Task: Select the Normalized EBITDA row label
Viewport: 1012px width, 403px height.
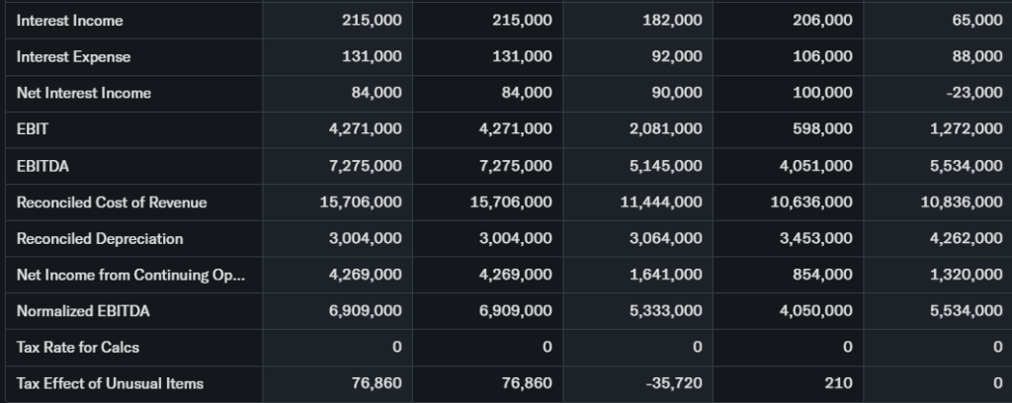Action: (79, 311)
